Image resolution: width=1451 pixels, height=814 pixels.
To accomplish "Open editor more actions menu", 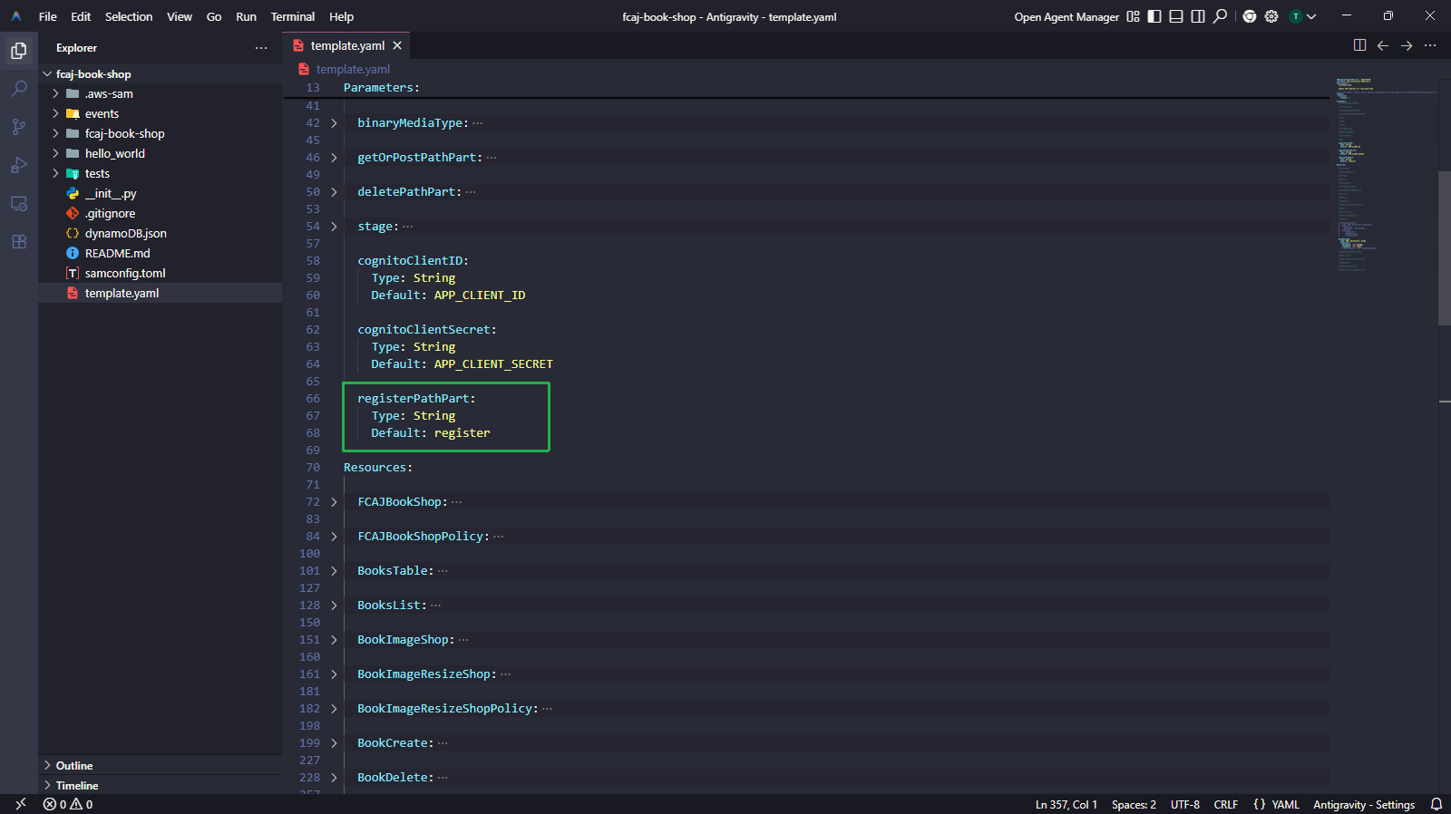I will click(x=1430, y=45).
